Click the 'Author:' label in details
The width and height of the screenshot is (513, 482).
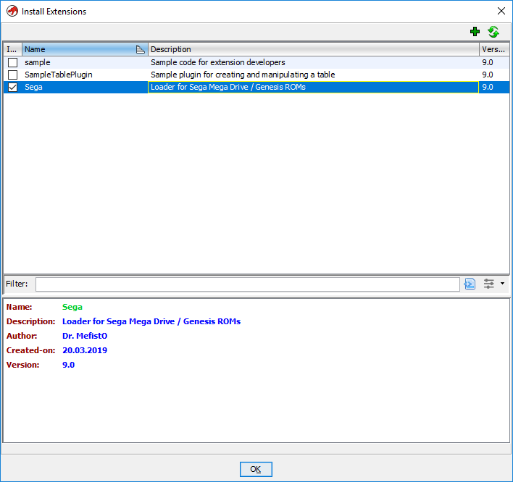click(22, 336)
